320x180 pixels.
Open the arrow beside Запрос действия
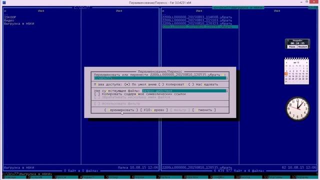coord(227,91)
